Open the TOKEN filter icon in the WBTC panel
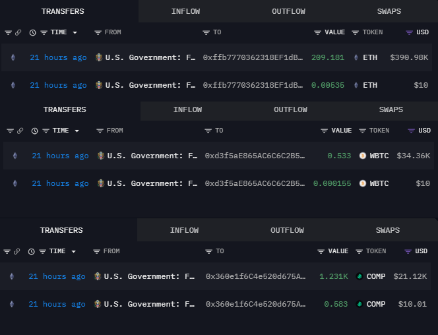The height and width of the screenshot is (335, 438). [x=362, y=131]
